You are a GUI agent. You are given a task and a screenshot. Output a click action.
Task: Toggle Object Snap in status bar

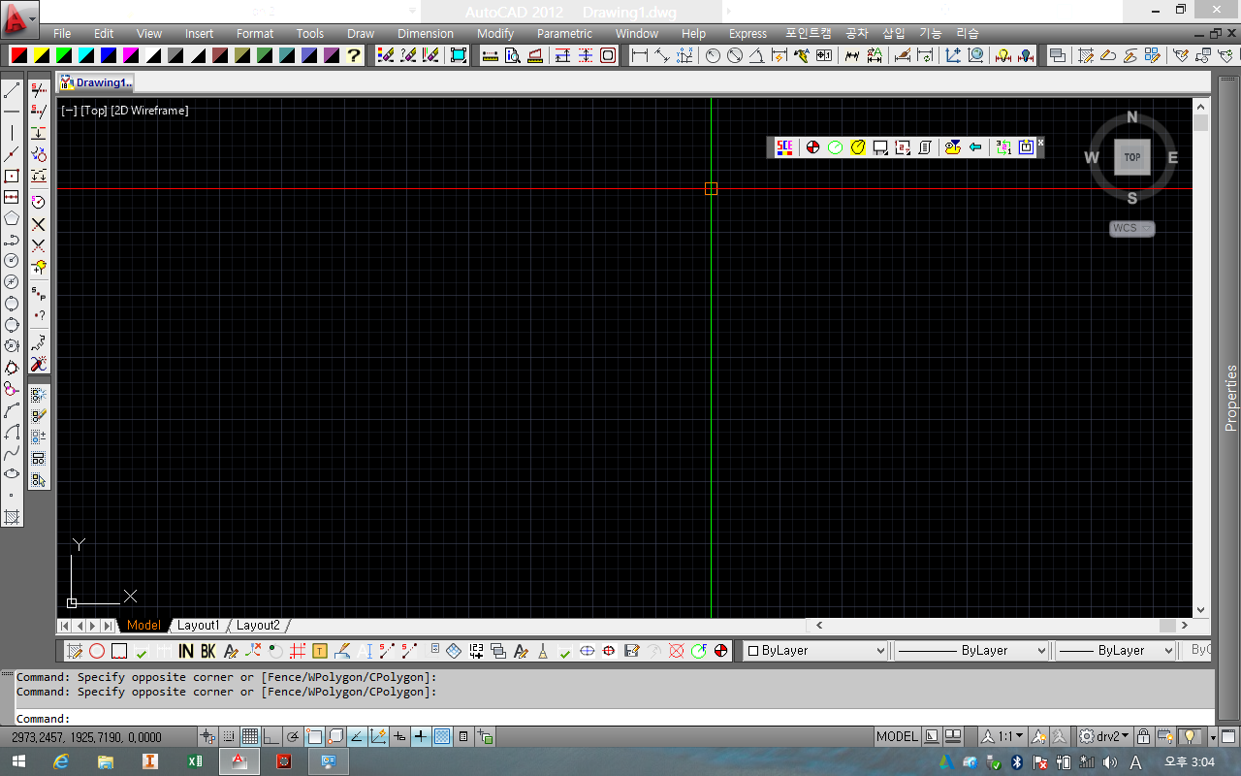coord(314,737)
